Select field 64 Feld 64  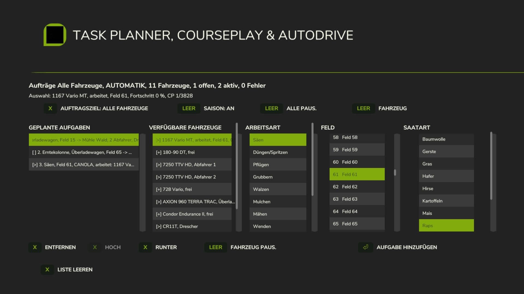click(x=357, y=211)
